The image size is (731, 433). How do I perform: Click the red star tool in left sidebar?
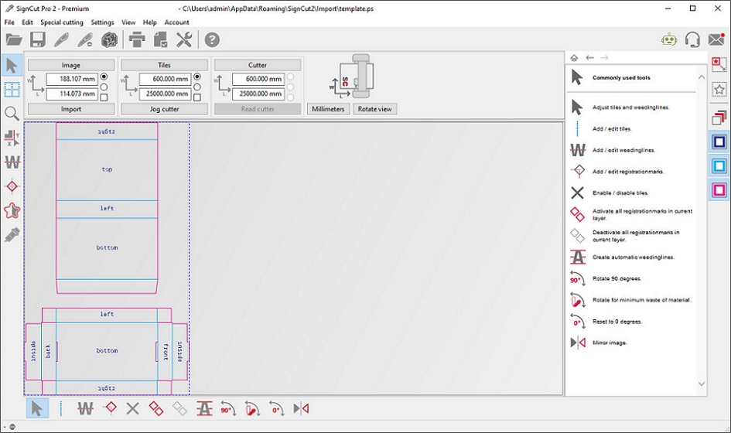click(12, 210)
